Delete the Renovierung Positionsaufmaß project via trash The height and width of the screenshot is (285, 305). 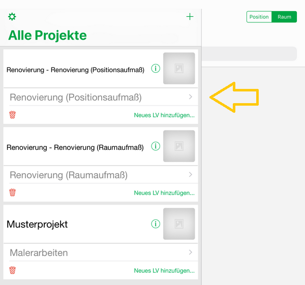[13, 115]
